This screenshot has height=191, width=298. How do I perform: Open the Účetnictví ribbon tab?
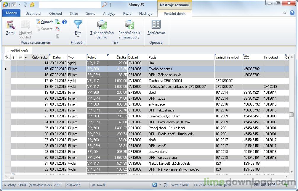click(x=33, y=13)
